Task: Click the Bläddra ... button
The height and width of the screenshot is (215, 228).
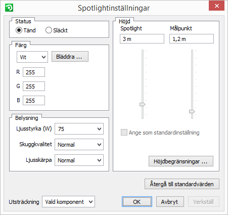Action: point(70,57)
